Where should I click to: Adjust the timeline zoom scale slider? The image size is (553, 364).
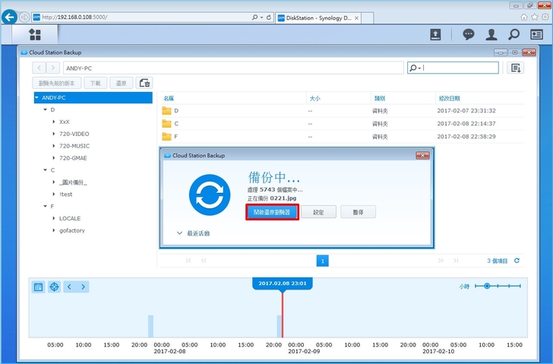(487, 286)
